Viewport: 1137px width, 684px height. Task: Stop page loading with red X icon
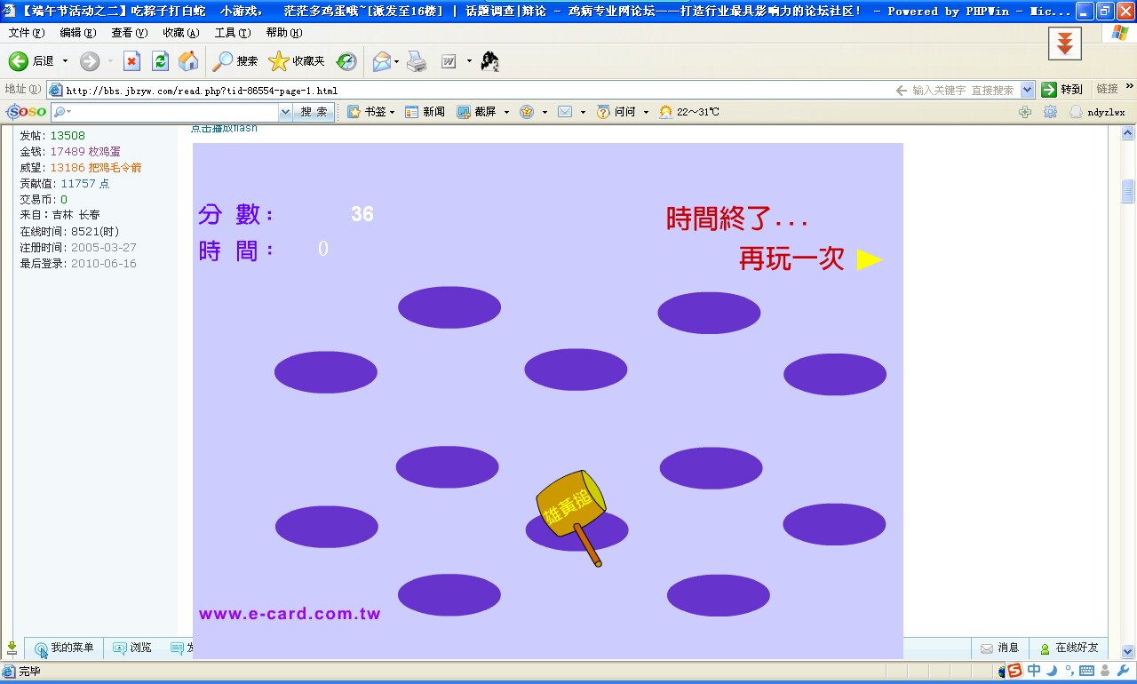click(131, 61)
